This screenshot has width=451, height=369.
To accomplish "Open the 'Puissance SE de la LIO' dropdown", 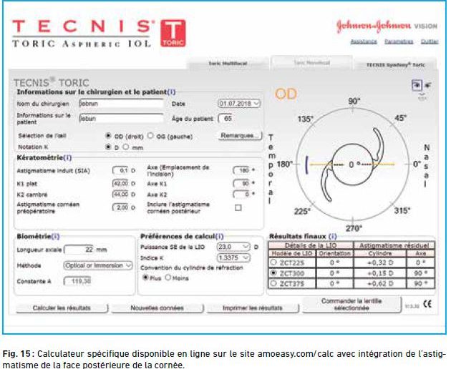I will pyautogui.click(x=233, y=247).
